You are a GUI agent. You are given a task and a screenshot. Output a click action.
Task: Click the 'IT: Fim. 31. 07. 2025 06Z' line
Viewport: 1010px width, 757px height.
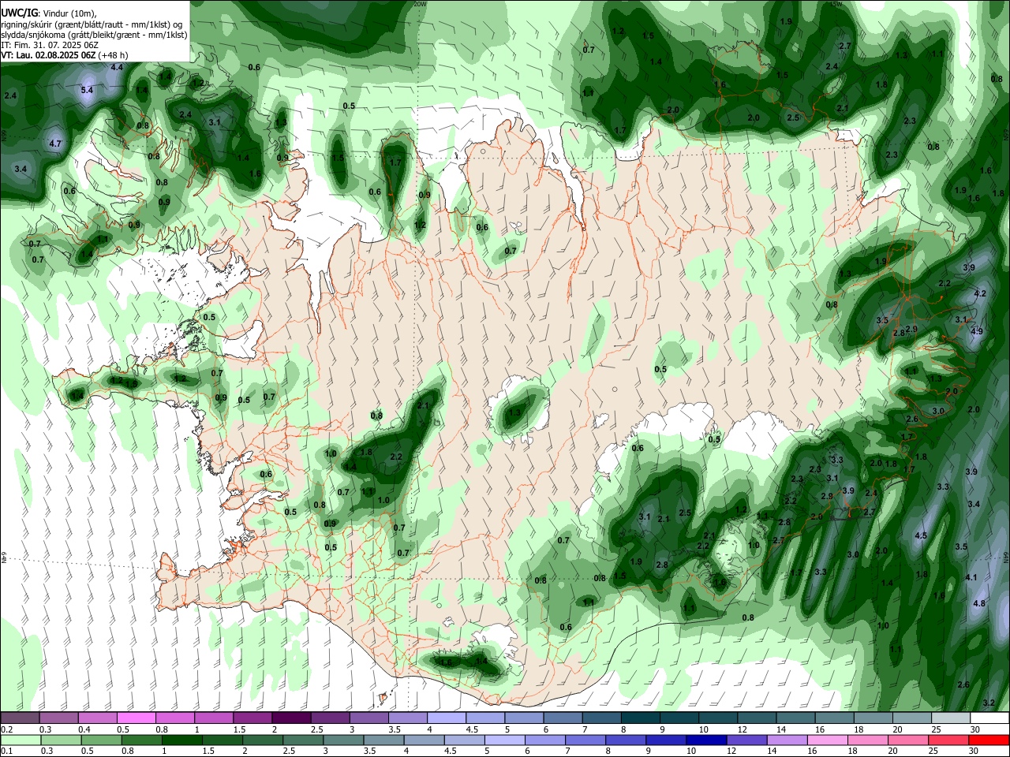(x=49, y=45)
